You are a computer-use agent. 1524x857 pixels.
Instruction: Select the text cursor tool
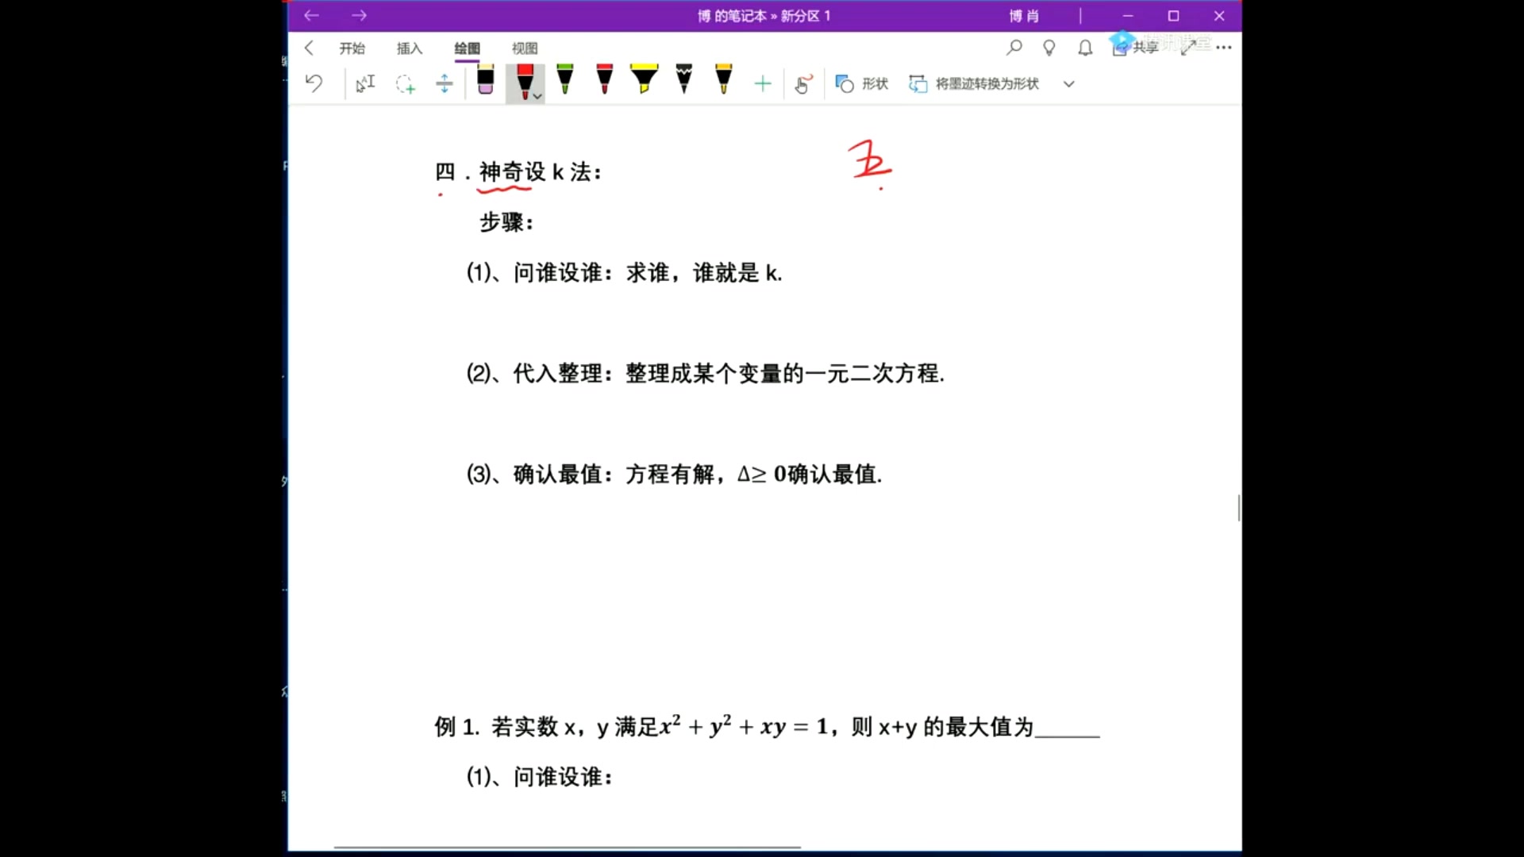tap(365, 83)
